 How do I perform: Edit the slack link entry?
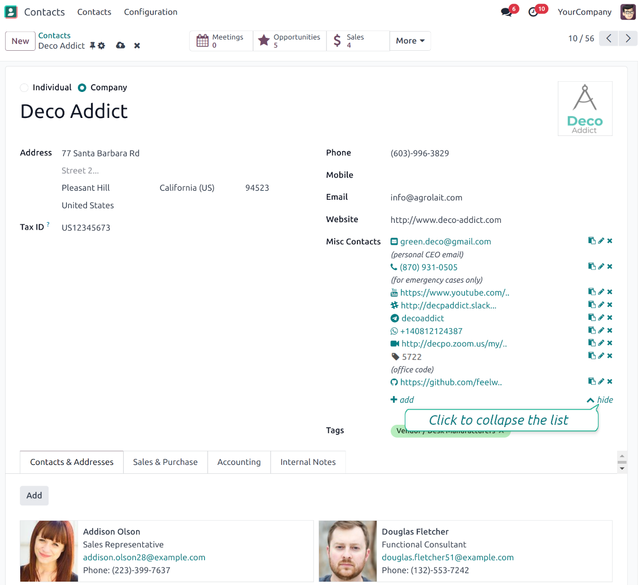601,305
